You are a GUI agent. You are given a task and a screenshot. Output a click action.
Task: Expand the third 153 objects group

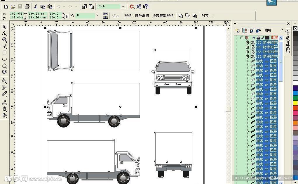click(x=247, y=52)
